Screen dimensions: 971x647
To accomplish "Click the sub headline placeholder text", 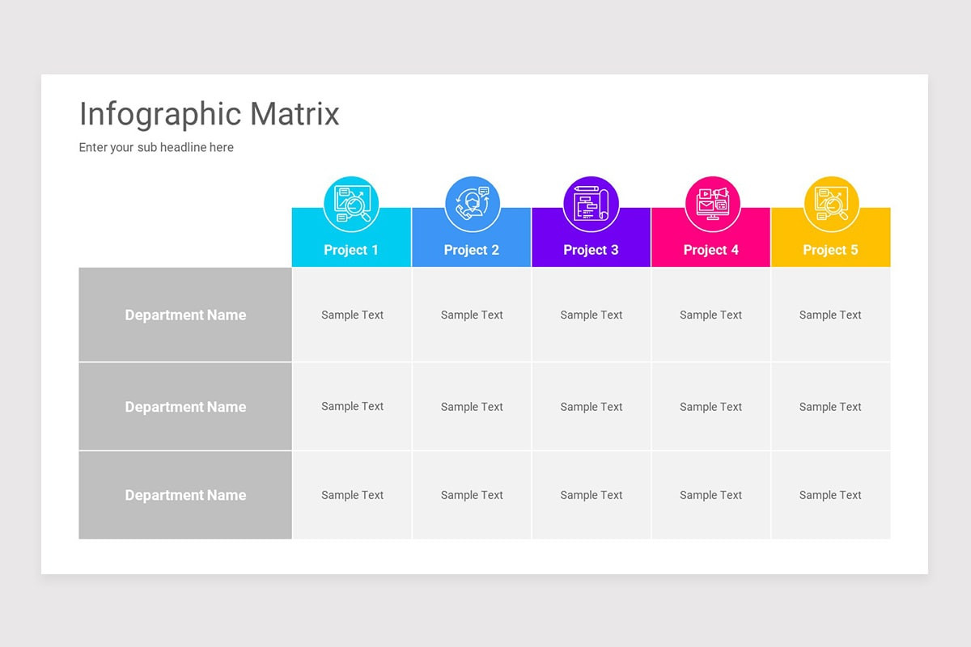I will 155,147.
